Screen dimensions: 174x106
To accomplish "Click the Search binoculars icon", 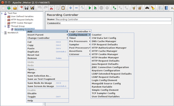I will click(x=147, y=8).
